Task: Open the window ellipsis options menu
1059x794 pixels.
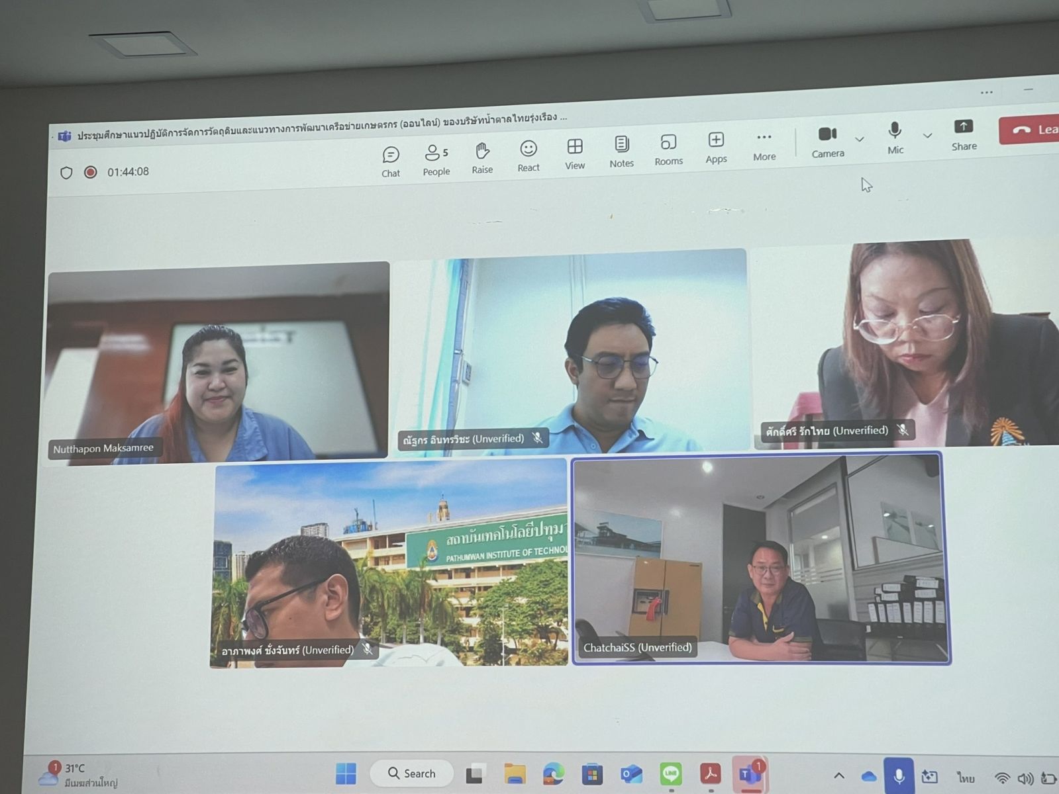Action: tap(986, 93)
